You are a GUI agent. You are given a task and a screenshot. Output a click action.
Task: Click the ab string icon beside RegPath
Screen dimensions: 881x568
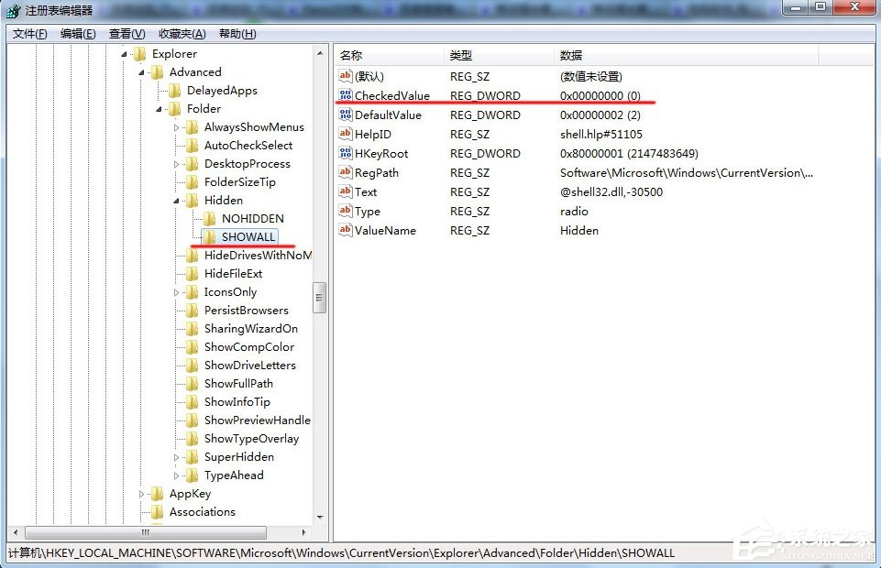[x=347, y=172]
